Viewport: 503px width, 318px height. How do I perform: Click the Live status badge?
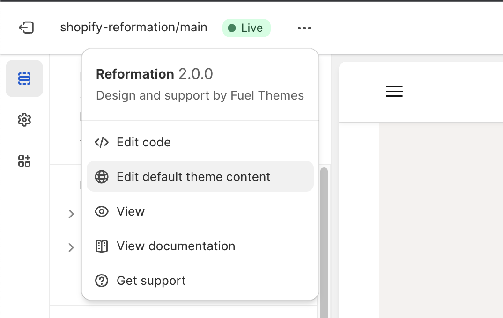pyautogui.click(x=246, y=28)
